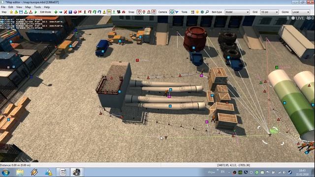This screenshot has width=315, height=177.
Task: Toggle the fourth outlined Snap icon
Action: click(154, 12)
